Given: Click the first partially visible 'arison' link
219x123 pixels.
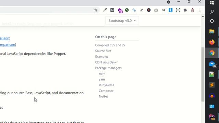Looking at the screenshot, I should 4,38.
